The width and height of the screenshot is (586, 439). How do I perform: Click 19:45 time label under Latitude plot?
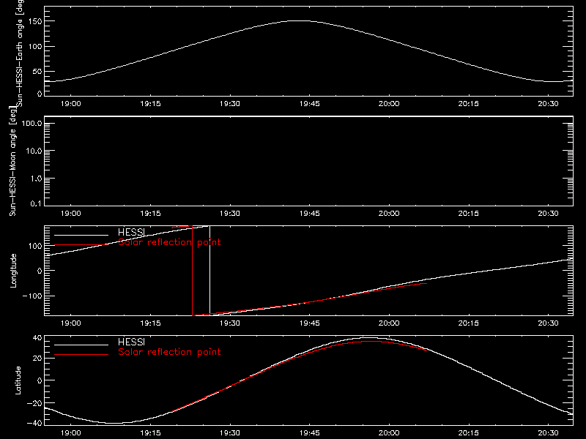pos(309,433)
